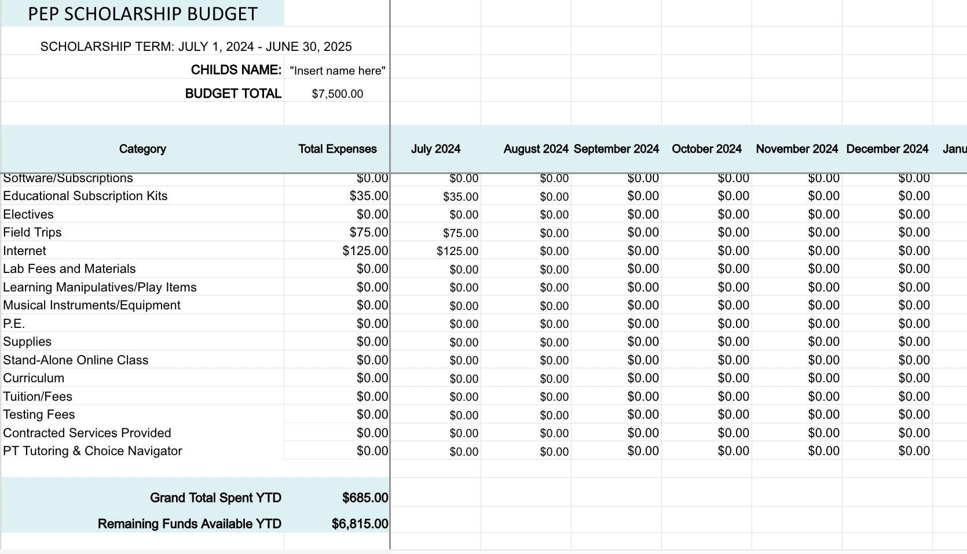Click the October 2024 column header
The image size is (967, 554).
click(x=706, y=149)
